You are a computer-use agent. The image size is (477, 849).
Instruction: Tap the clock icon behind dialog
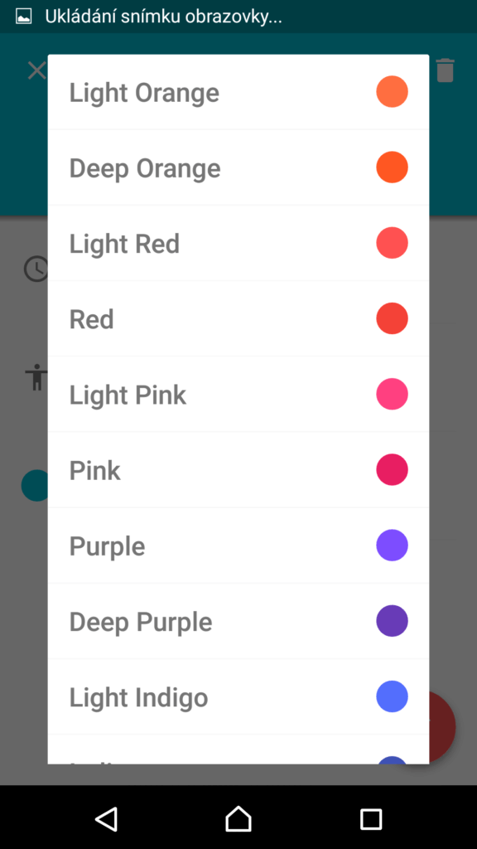click(36, 269)
